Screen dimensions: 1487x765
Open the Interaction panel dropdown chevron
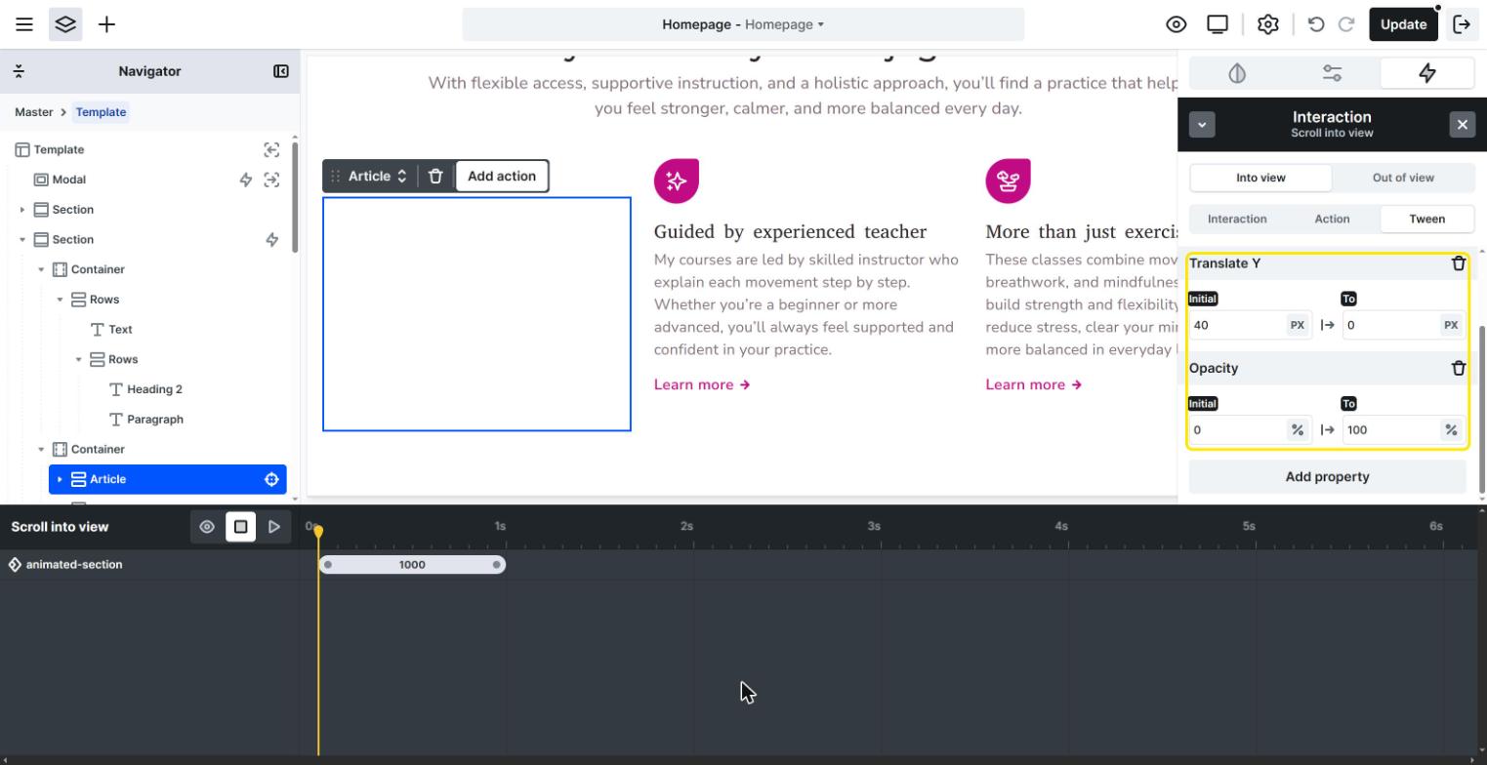click(1202, 125)
